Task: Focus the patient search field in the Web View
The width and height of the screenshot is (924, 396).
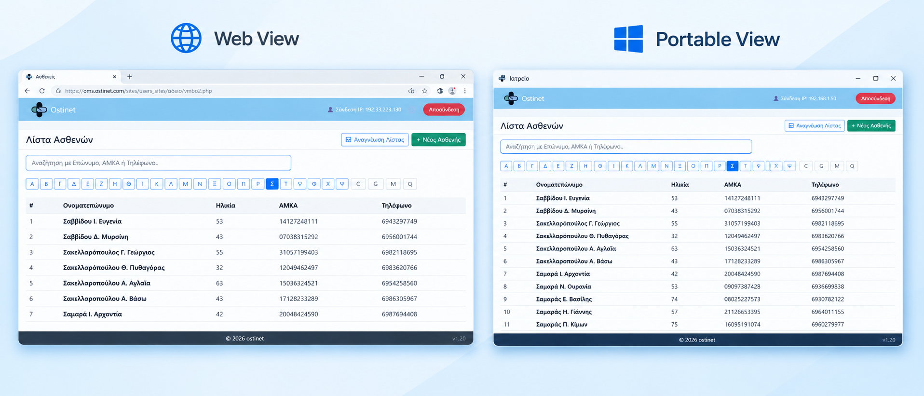Action: tap(158, 163)
